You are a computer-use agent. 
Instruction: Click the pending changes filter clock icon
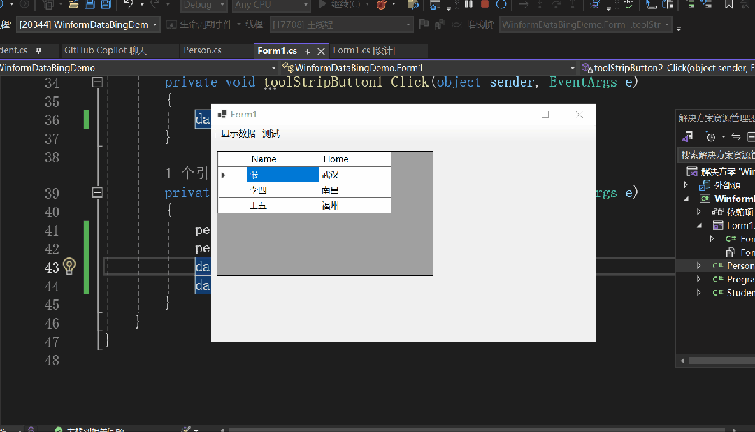[710, 137]
